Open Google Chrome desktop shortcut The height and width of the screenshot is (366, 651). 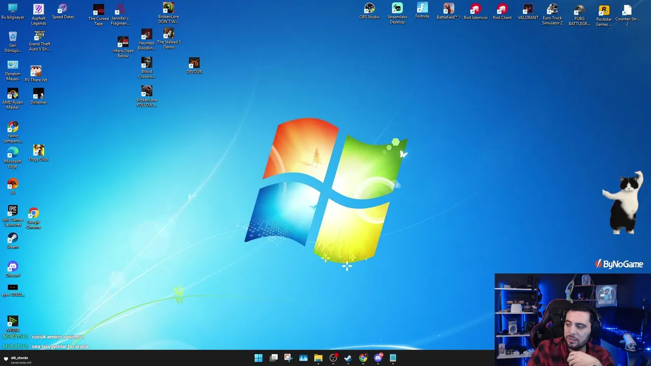click(x=34, y=219)
